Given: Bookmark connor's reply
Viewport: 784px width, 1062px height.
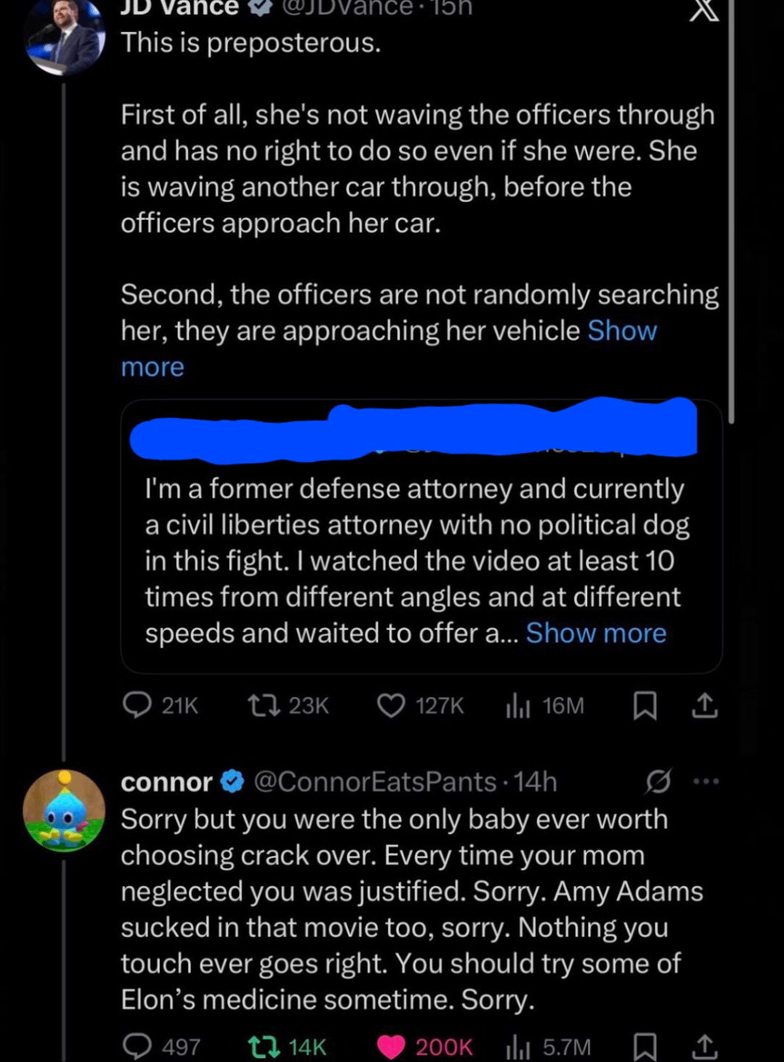Looking at the screenshot, I should tap(645, 1046).
